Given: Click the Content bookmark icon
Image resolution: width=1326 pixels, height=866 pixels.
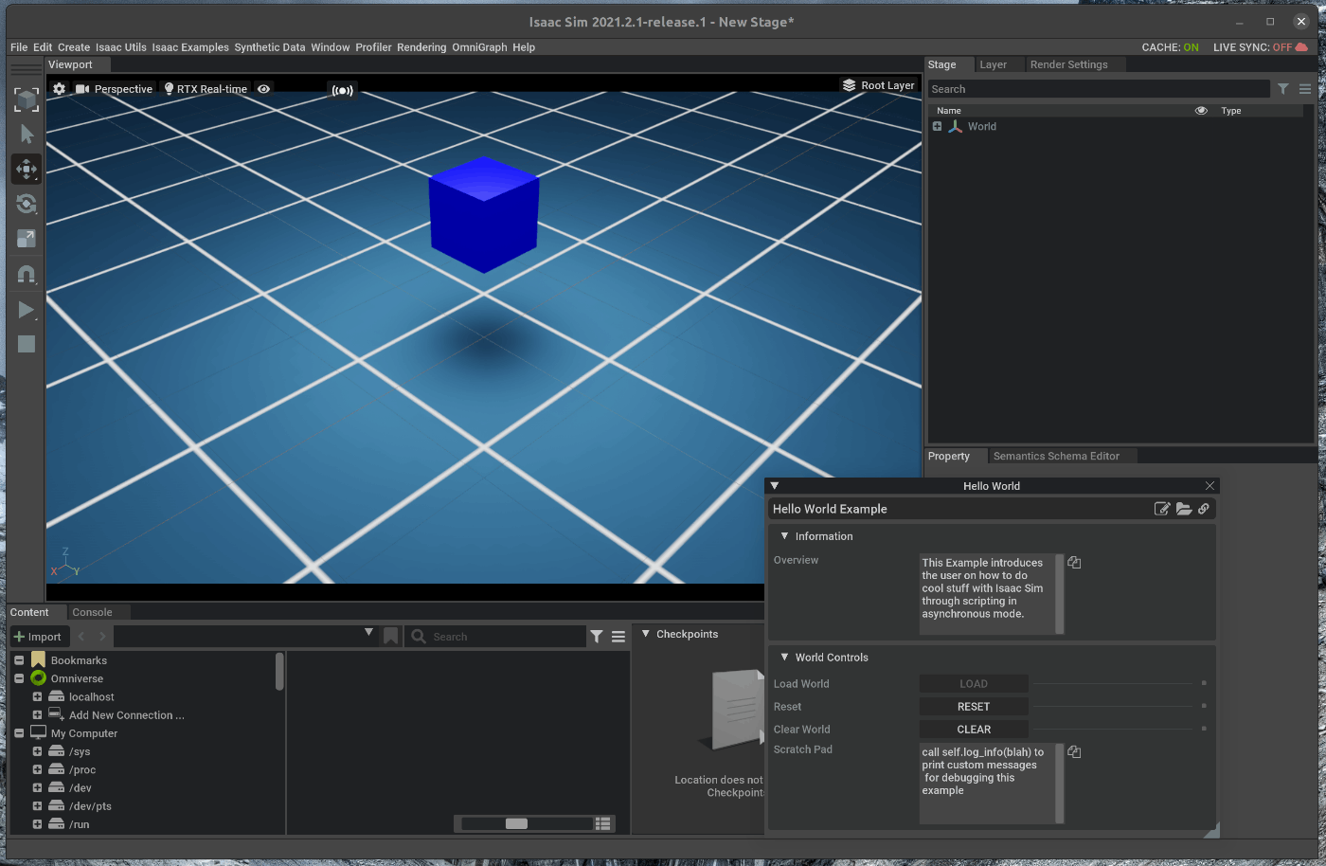Looking at the screenshot, I should pos(390,637).
